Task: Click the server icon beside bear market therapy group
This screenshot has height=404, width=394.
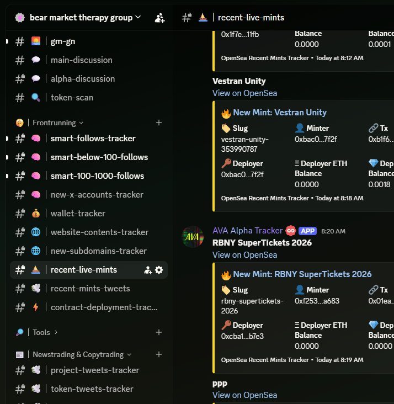Action: pos(20,18)
